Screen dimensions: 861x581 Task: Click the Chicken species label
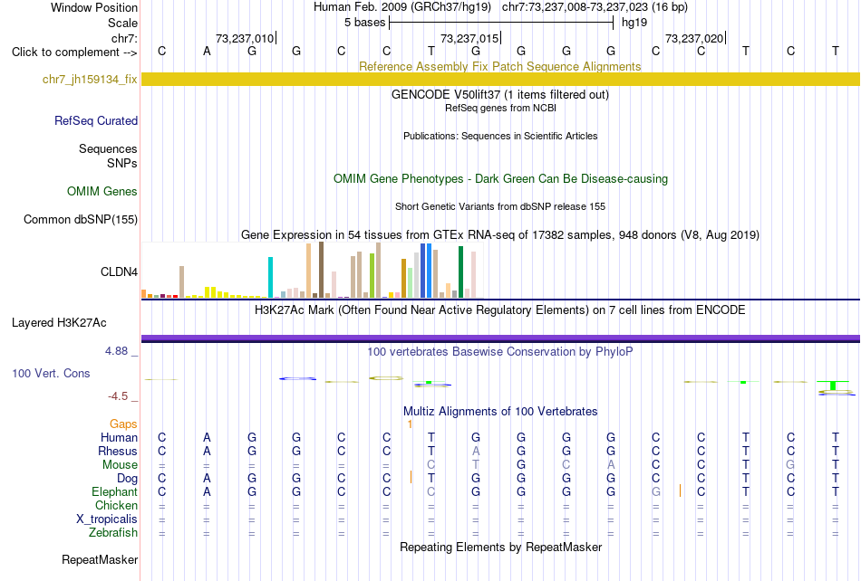point(116,505)
